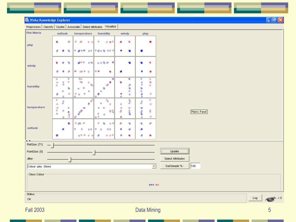Open the temperature row, play column plot

tap(146, 108)
